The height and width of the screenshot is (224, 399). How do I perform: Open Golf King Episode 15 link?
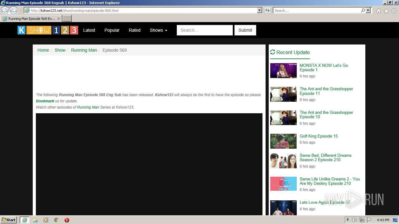(319, 136)
